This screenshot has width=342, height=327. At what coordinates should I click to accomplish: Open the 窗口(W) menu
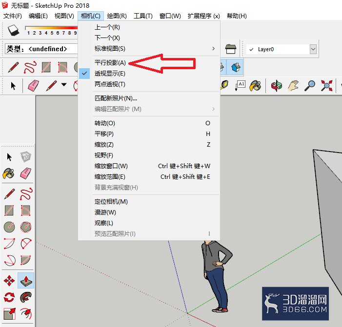[170, 16]
